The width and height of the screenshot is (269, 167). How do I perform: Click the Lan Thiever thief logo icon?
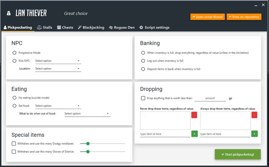[x=9, y=13]
